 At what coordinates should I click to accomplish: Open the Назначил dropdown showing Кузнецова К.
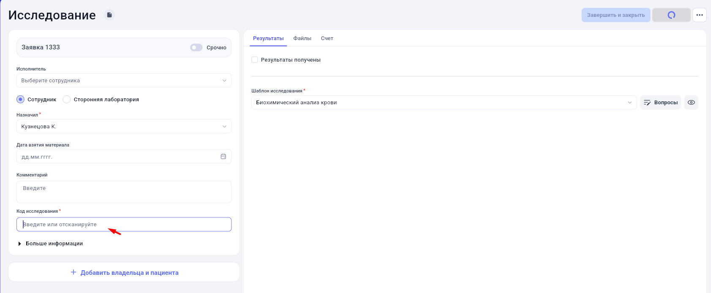(x=124, y=127)
